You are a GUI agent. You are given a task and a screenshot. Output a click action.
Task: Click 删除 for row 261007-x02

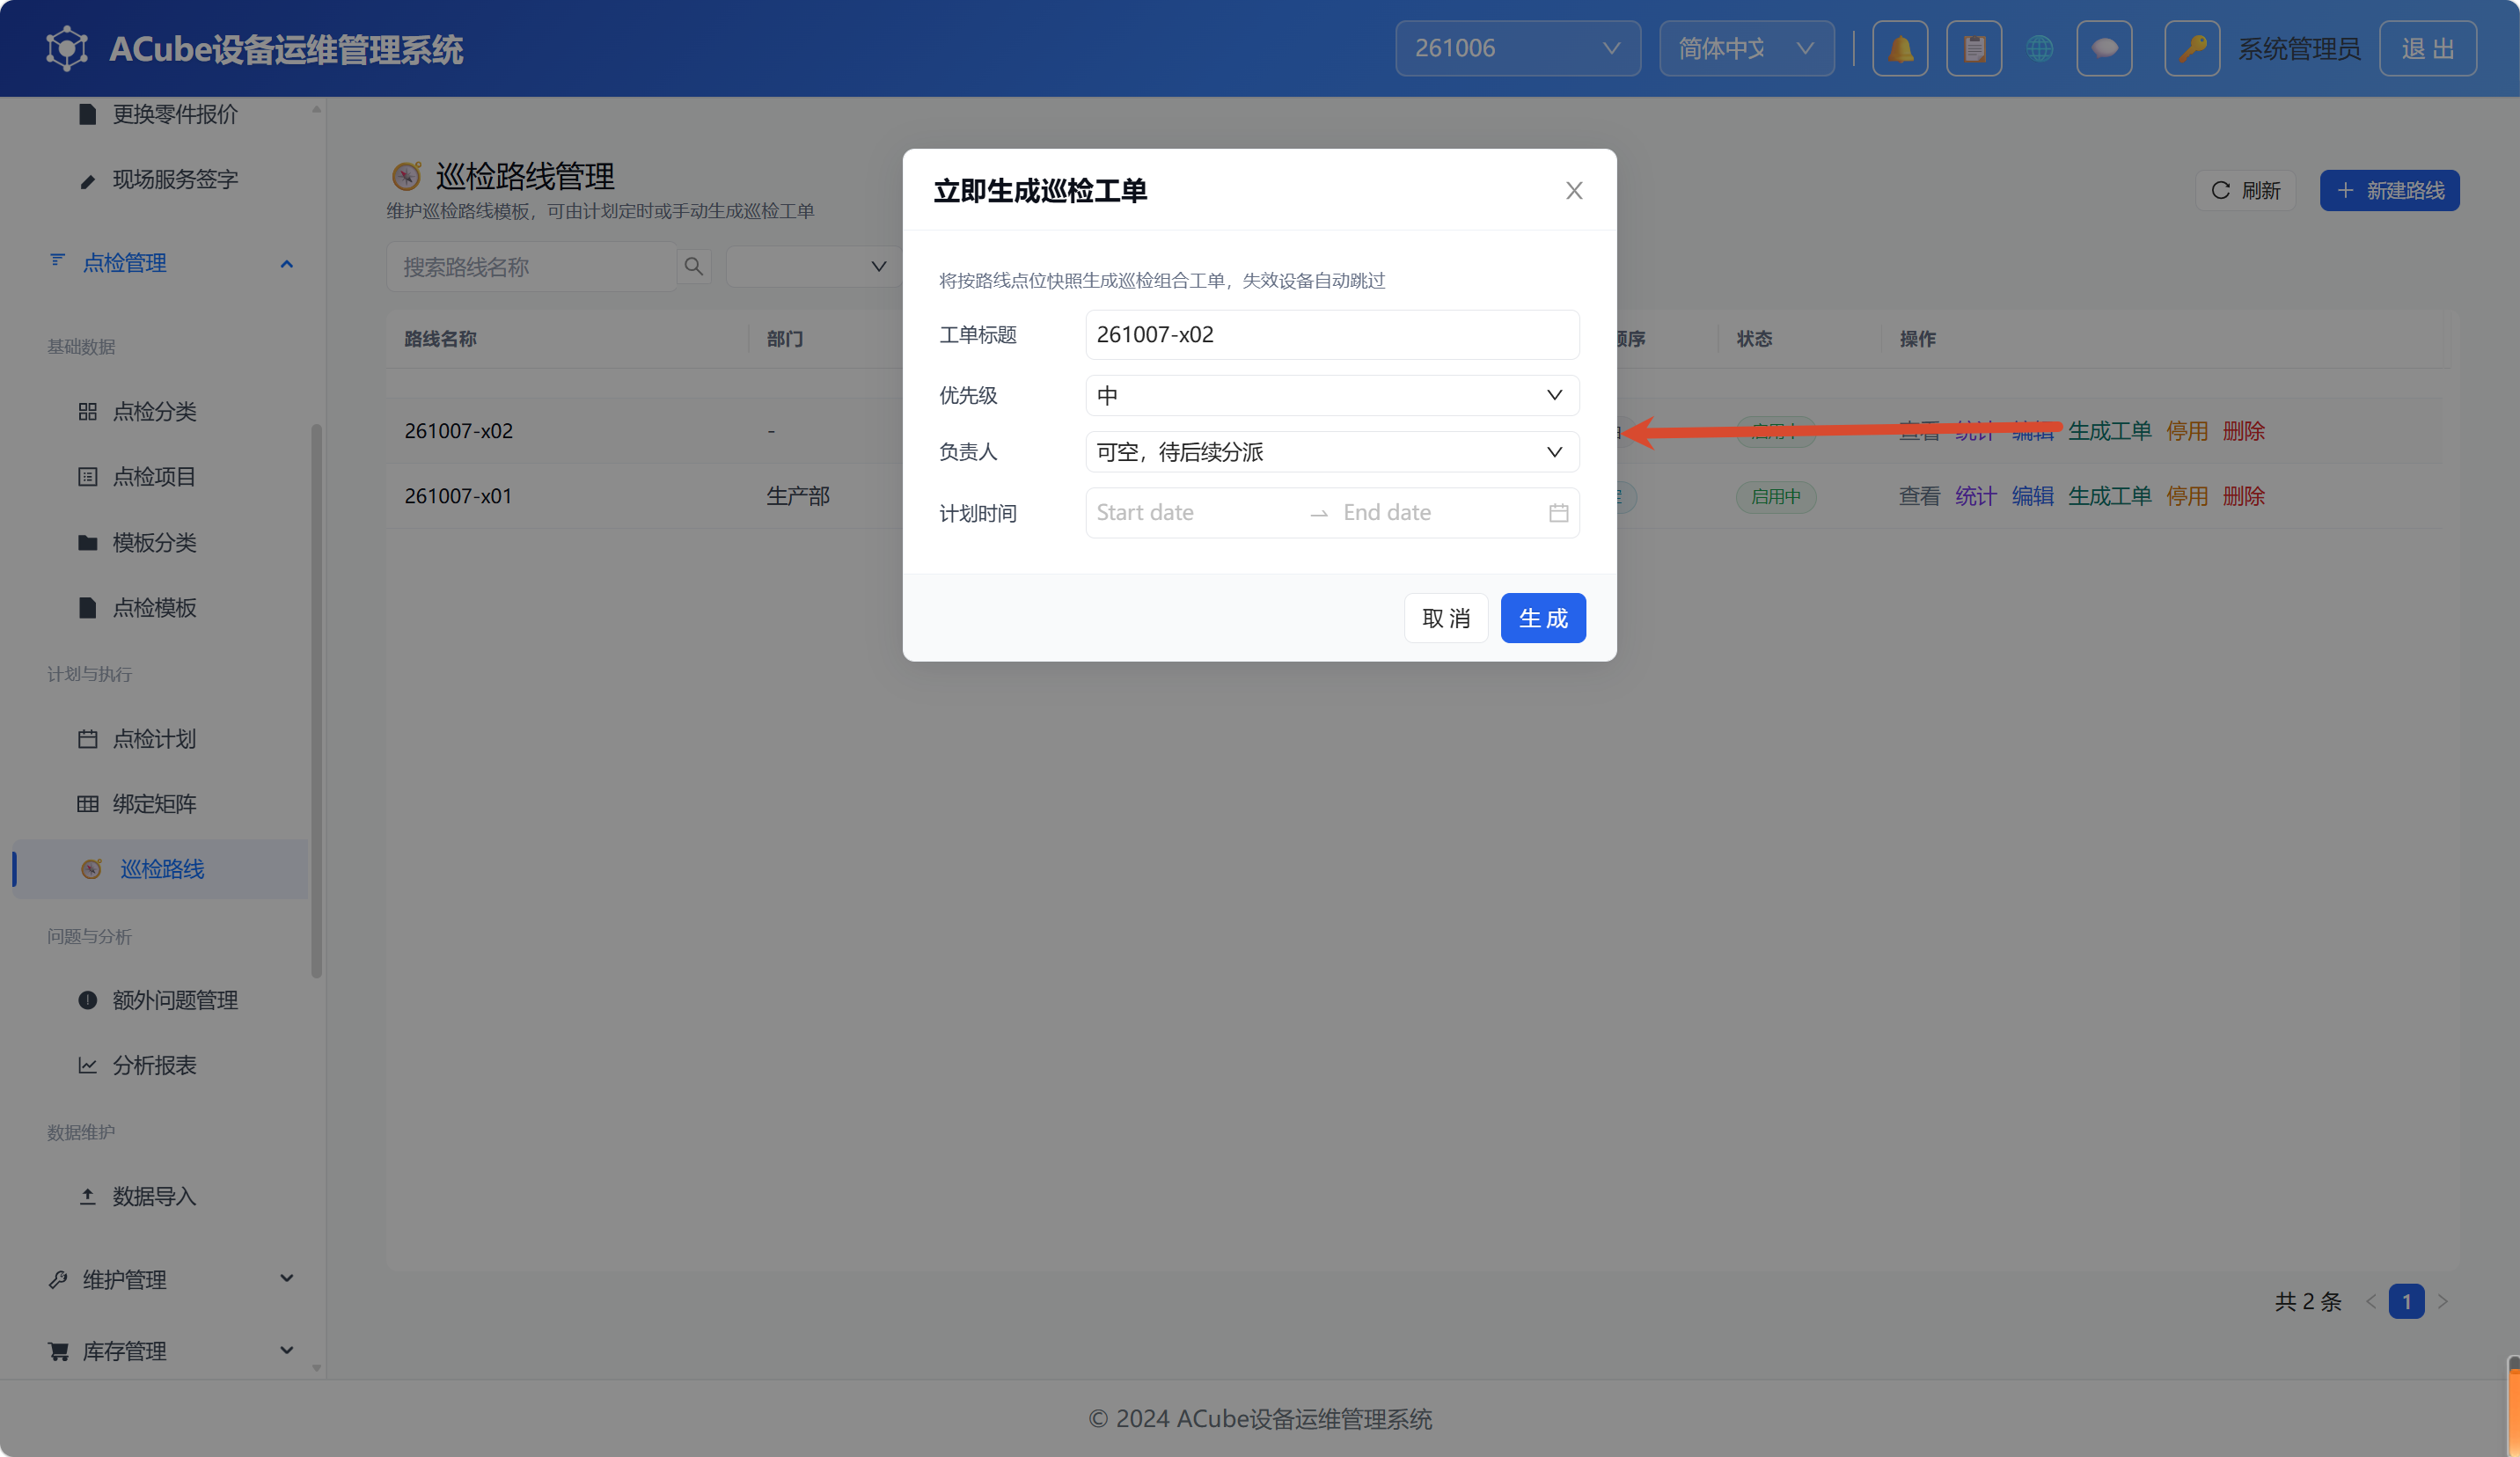pos(2243,431)
